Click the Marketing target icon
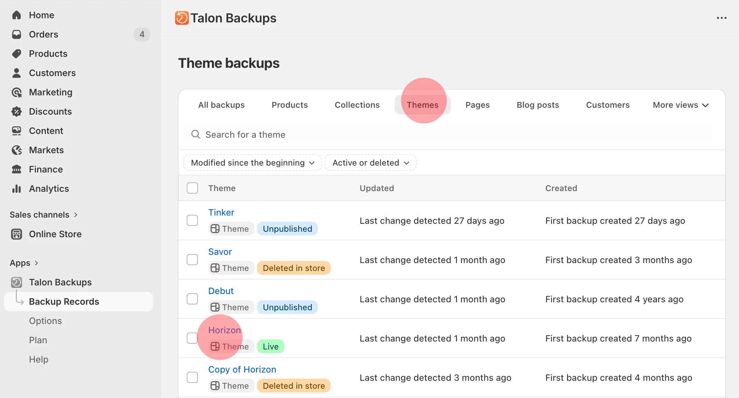Viewport: 739px width, 398px height. (x=17, y=92)
